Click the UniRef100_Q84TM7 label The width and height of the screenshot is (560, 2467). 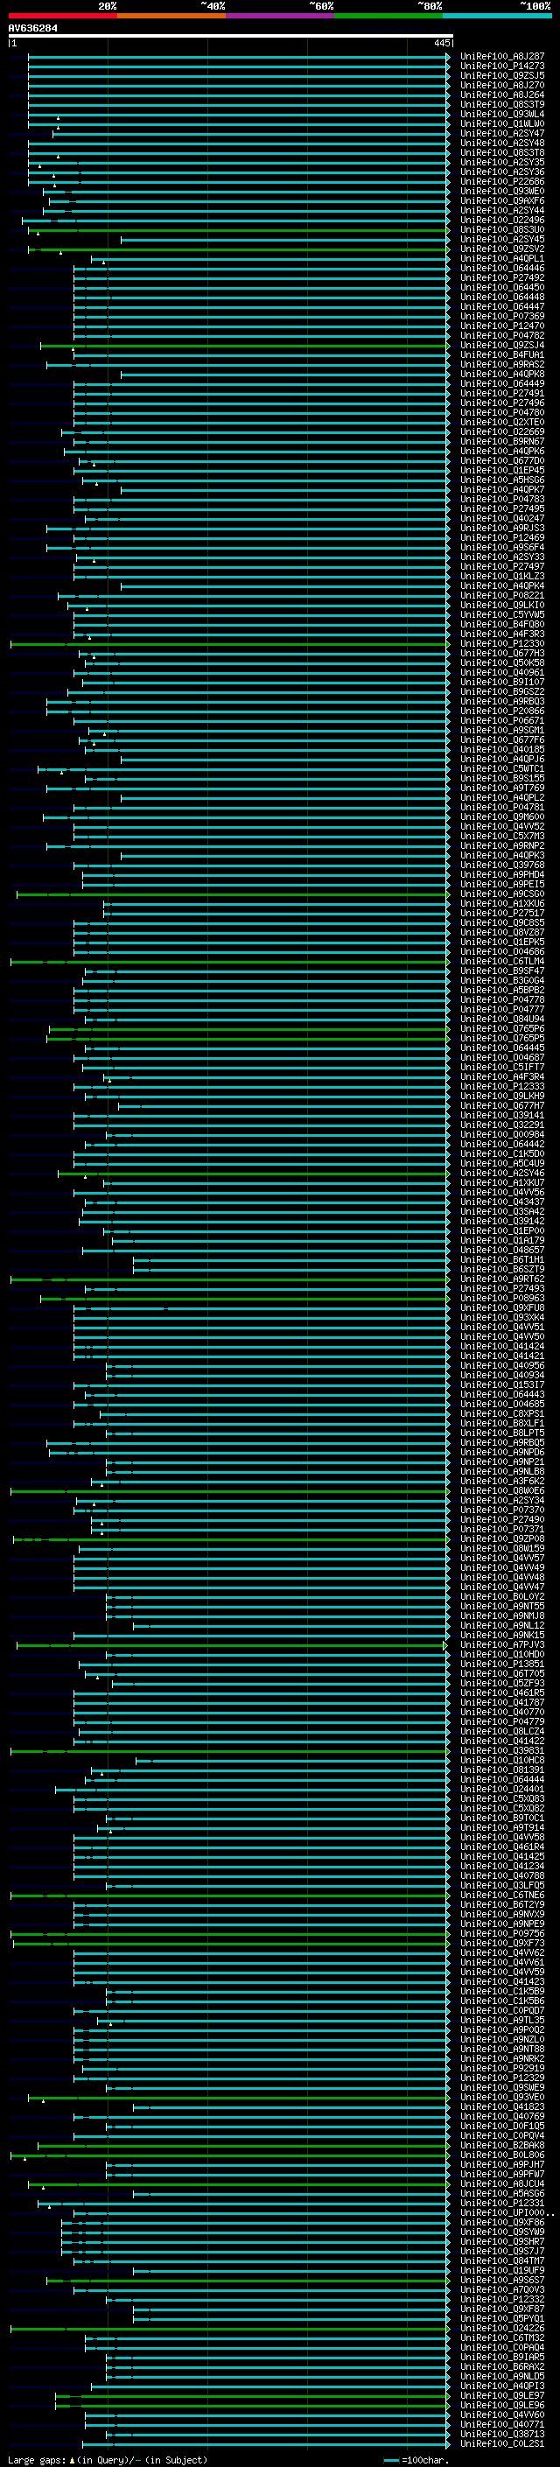[502, 2261]
